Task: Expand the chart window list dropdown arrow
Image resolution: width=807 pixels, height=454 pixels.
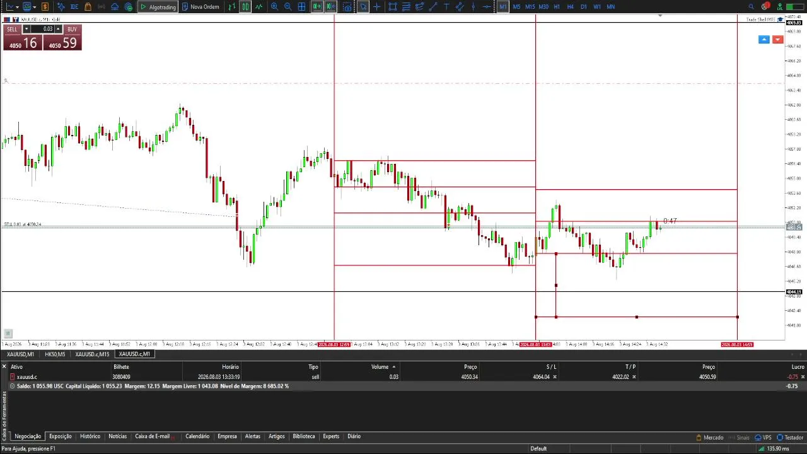Action: click(34, 7)
